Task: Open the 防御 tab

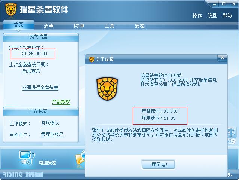Action: (x=79, y=25)
